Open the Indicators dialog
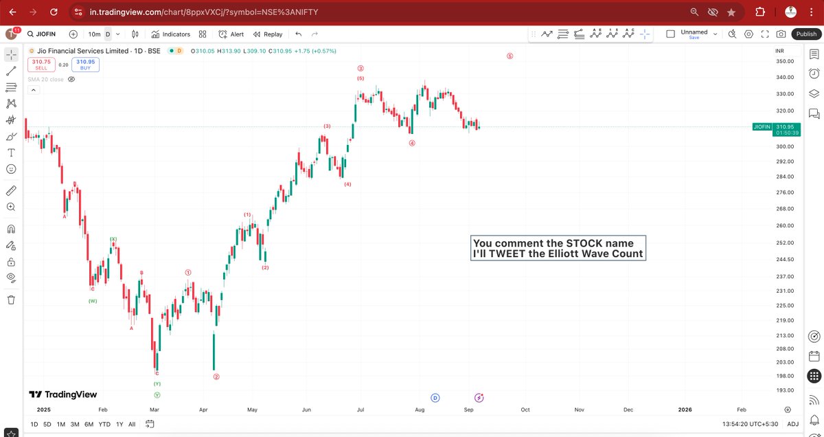Viewport: 824px width, 437px height. [170, 34]
